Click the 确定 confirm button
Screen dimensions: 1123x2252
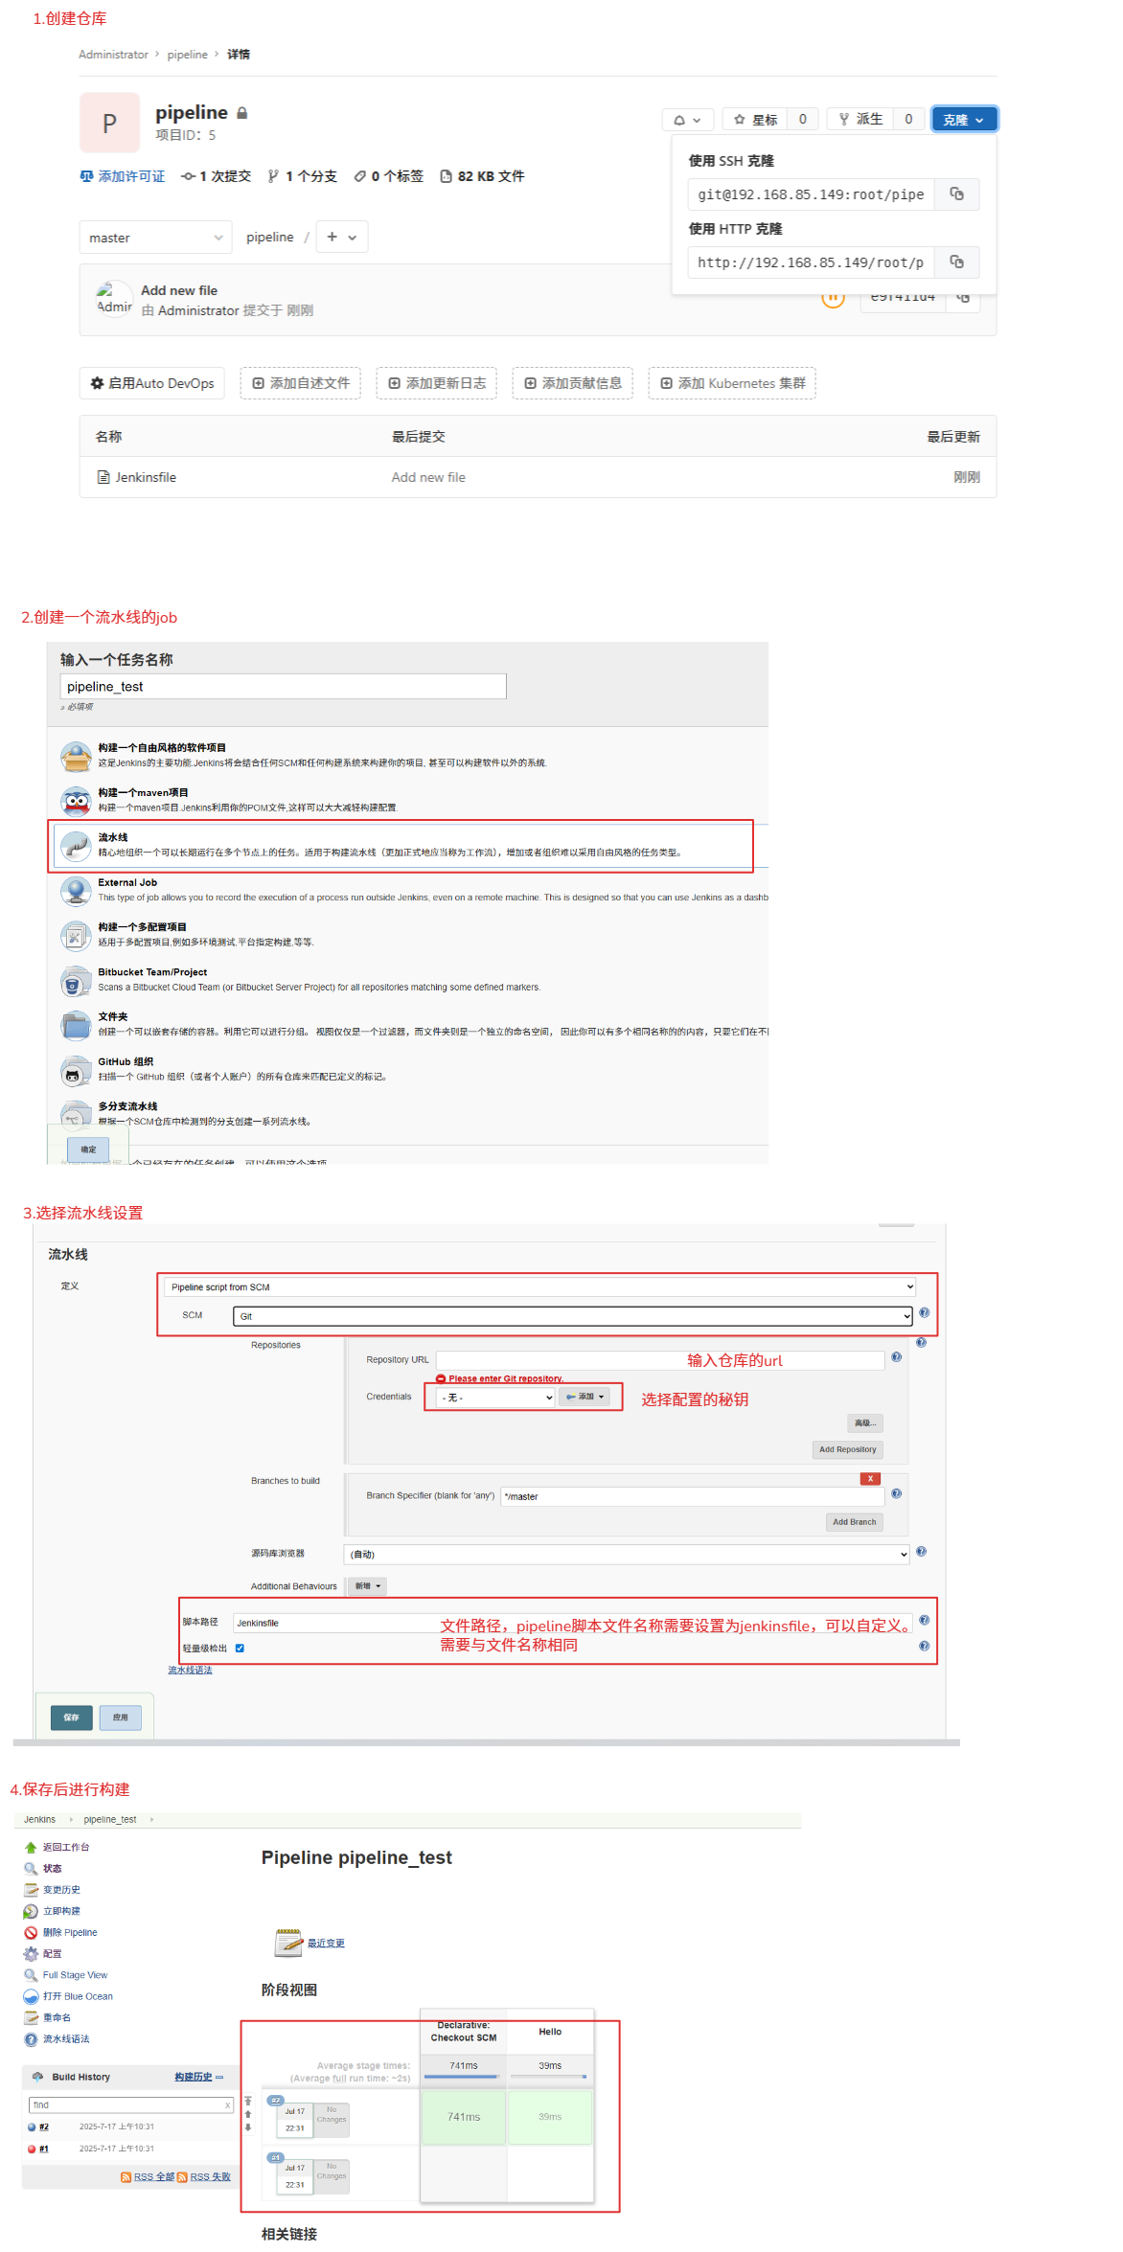pyautogui.click(x=88, y=1149)
